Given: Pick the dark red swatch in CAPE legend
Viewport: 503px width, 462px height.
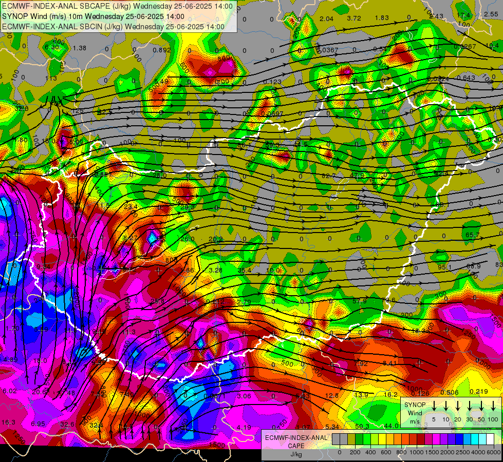Looking at the screenshot, I should tap(421, 439).
